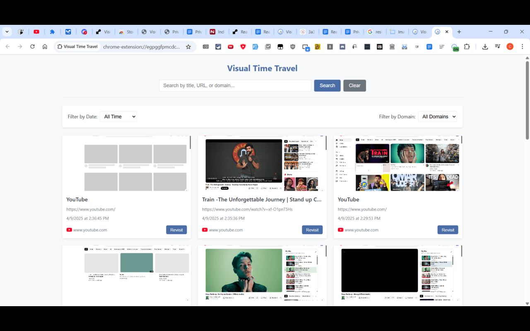Click the 'YouTube' title on the 2:29:53 PM card
This screenshot has width=530, height=331.
click(348, 199)
